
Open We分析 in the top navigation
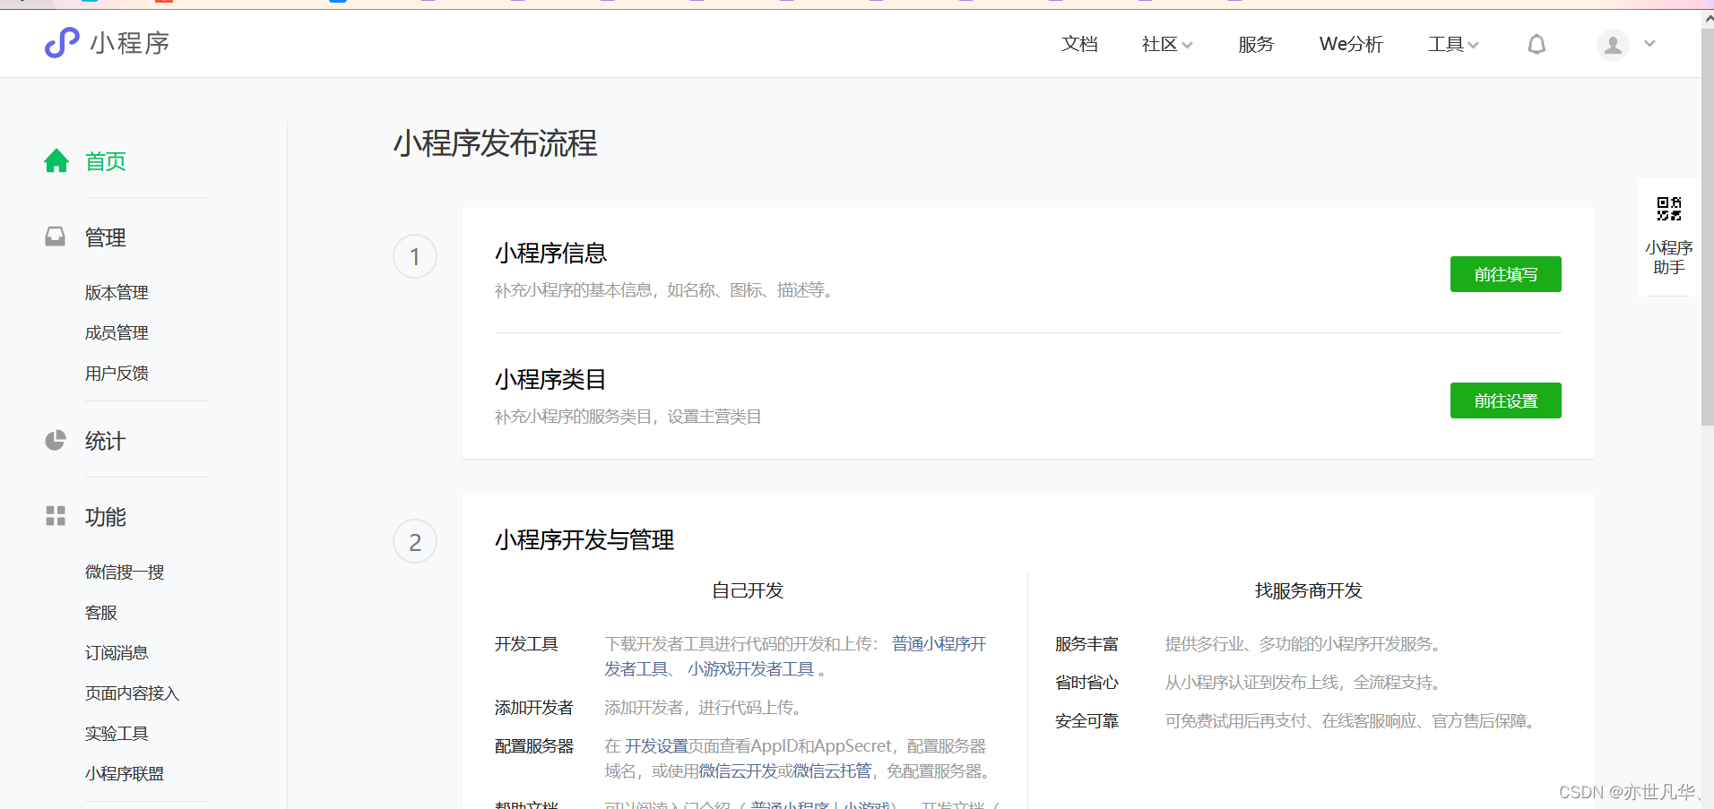point(1351,44)
